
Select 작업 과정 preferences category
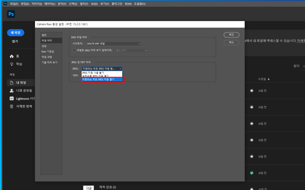click(x=51, y=57)
